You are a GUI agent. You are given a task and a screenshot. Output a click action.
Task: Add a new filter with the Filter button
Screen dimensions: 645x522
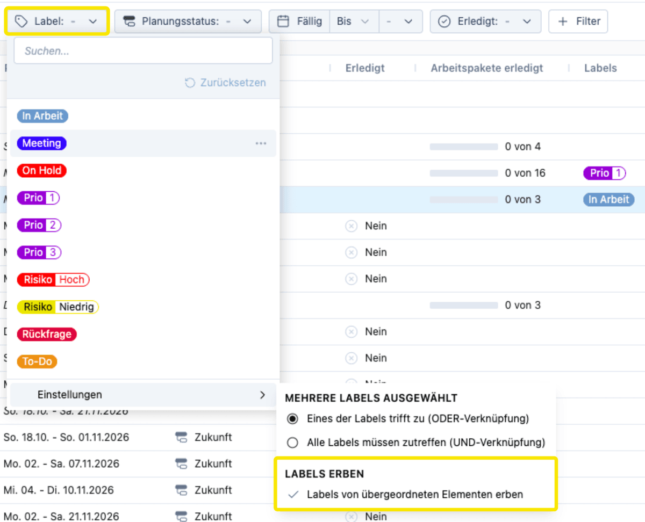click(x=578, y=21)
